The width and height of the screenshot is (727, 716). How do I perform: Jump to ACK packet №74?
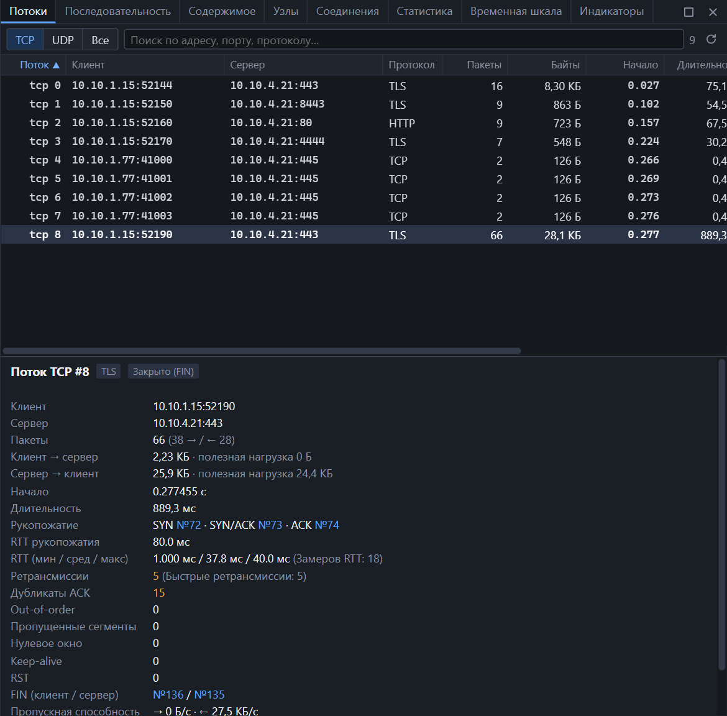click(x=327, y=525)
